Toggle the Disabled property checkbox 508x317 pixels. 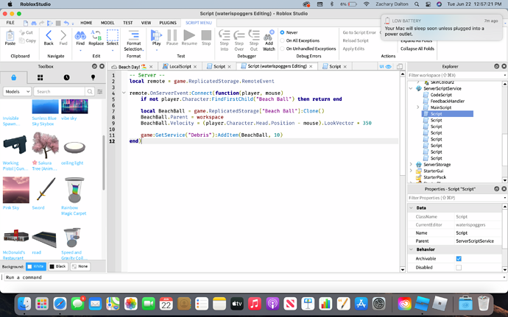click(x=459, y=268)
